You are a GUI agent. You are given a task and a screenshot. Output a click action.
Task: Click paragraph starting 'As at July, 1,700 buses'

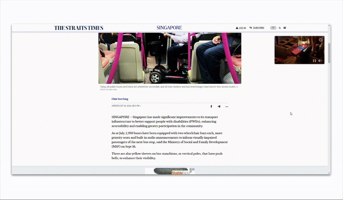tap(169, 140)
